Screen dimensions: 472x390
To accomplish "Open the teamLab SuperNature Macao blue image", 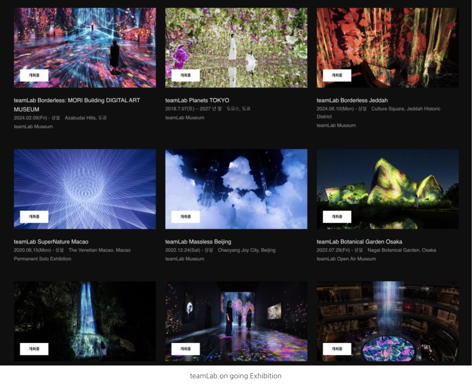I will (x=85, y=189).
